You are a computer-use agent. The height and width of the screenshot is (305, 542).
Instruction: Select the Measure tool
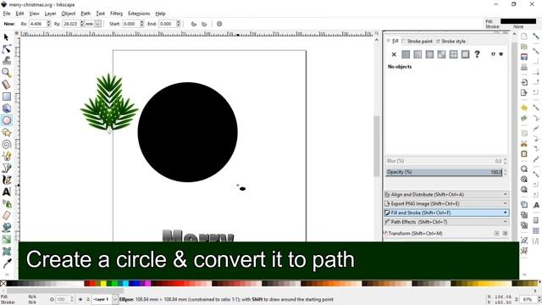[6, 85]
